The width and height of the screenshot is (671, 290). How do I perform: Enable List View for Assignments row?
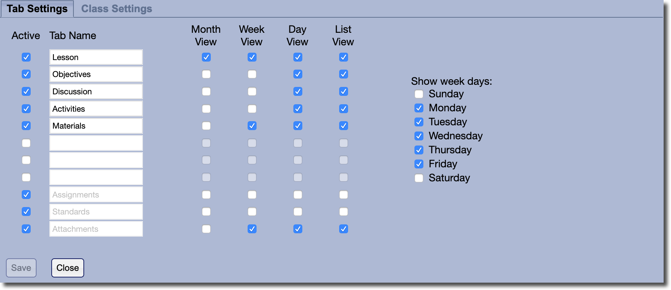click(x=344, y=195)
